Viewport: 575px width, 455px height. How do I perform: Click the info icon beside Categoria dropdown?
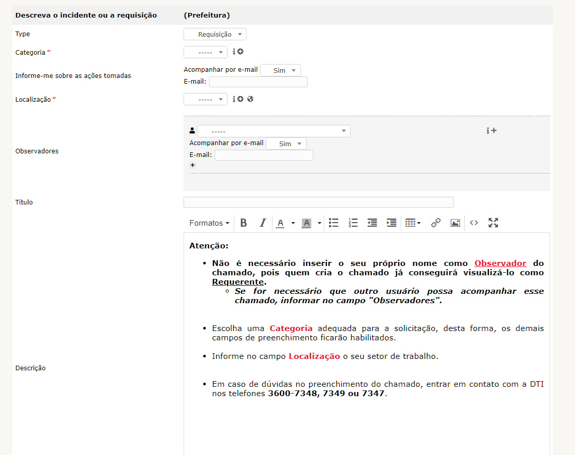pyautogui.click(x=234, y=52)
